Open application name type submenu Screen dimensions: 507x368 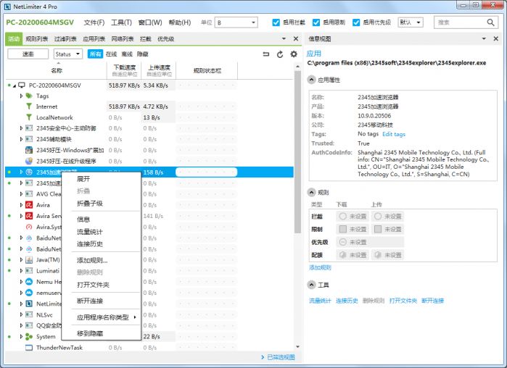click(x=104, y=317)
